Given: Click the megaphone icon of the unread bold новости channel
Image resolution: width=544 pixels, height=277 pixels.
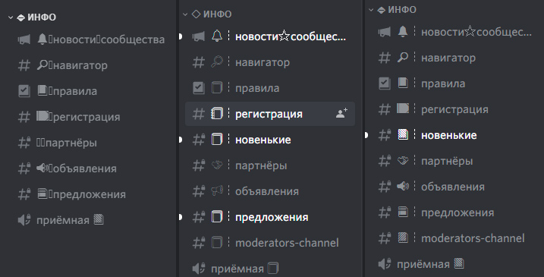Looking at the screenshot, I should pos(199,36).
